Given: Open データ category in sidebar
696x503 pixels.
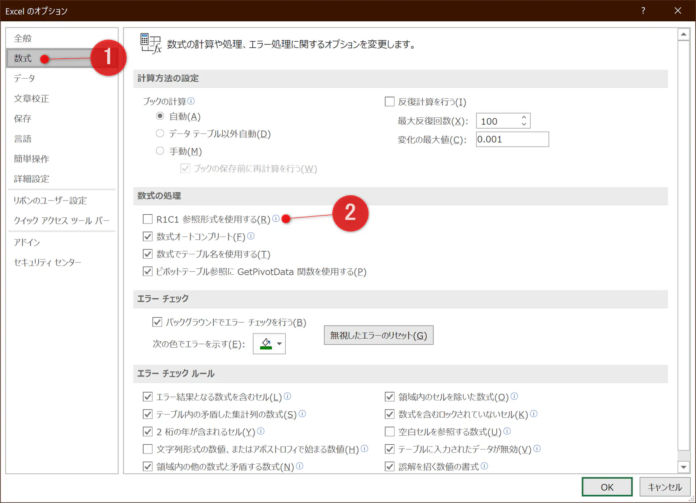Looking at the screenshot, I should pyautogui.click(x=62, y=78).
